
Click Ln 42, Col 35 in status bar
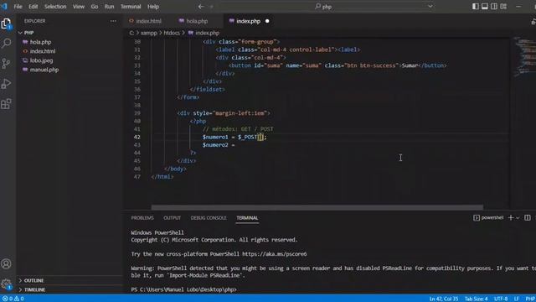(443, 299)
